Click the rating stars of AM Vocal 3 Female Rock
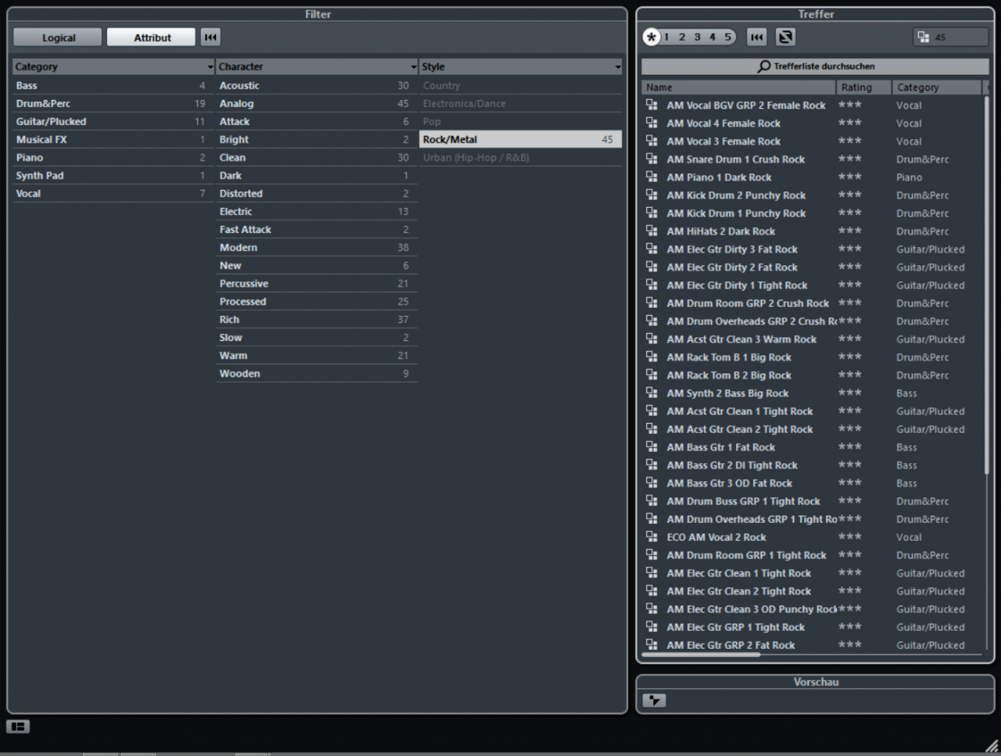Image resolution: width=1001 pixels, height=756 pixels. point(850,141)
